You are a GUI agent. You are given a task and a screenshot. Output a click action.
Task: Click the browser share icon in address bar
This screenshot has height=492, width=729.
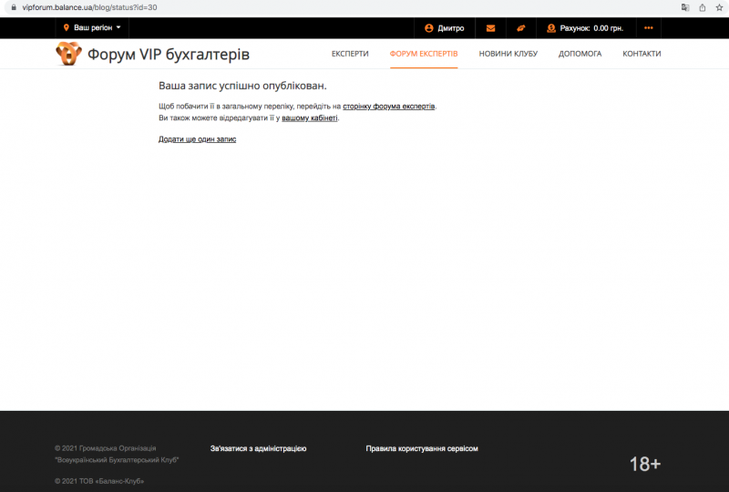pos(702,6)
